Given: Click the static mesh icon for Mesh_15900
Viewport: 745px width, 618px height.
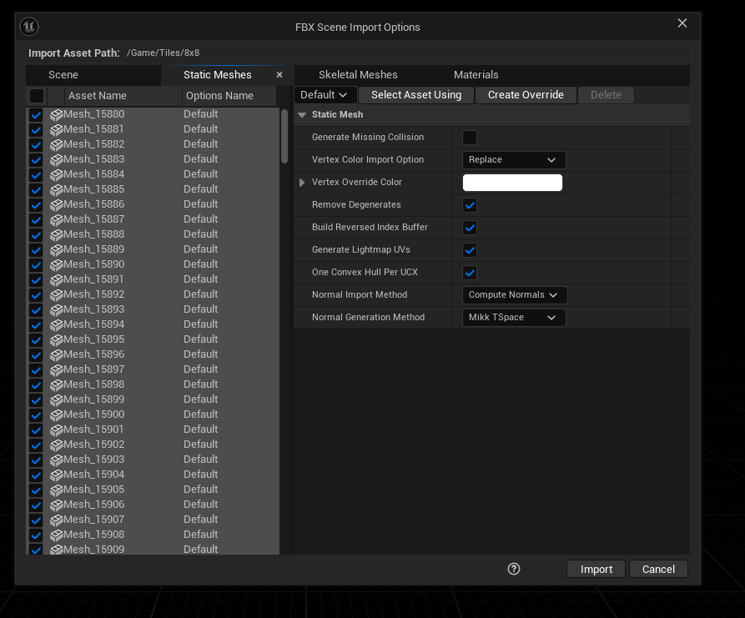Looking at the screenshot, I should click(57, 415).
